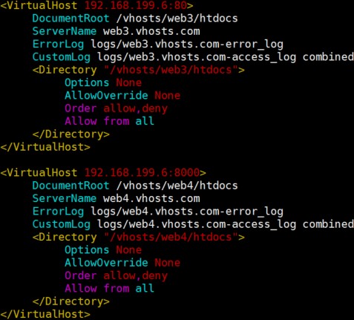Click the word all in web4's Allow line
The width and height of the screenshot is (354, 320).
click(x=145, y=289)
